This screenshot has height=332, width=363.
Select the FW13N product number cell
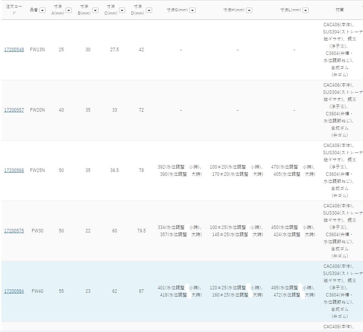point(37,50)
